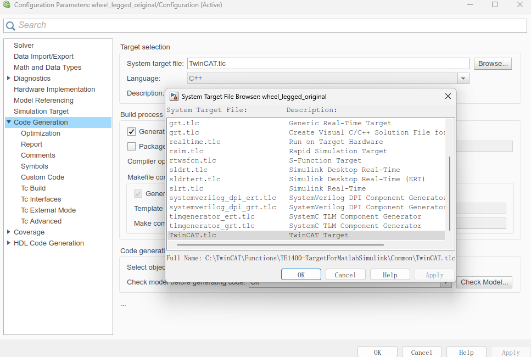Open the Tc Build pane
The height and width of the screenshot is (357, 531).
point(33,188)
